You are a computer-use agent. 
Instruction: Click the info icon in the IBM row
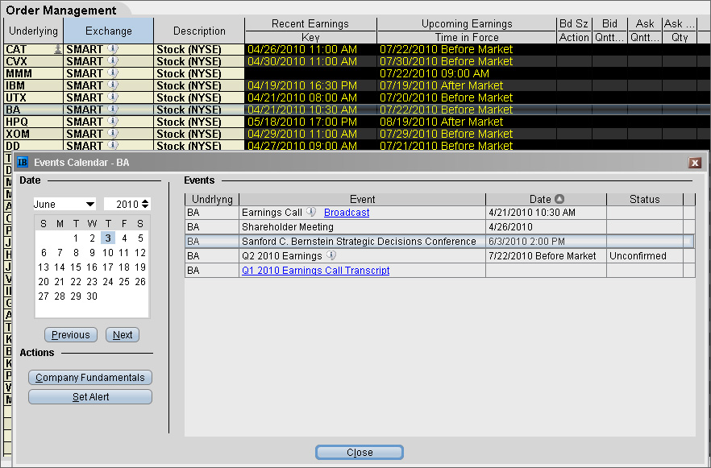tap(113, 85)
